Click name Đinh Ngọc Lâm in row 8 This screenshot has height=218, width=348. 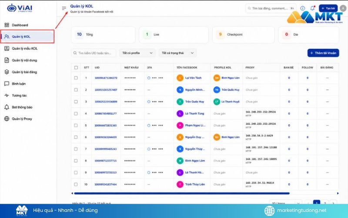click(195, 160)
